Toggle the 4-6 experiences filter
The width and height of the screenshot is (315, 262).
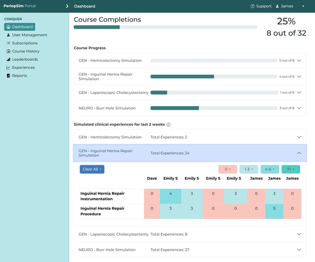click(270, 170)
